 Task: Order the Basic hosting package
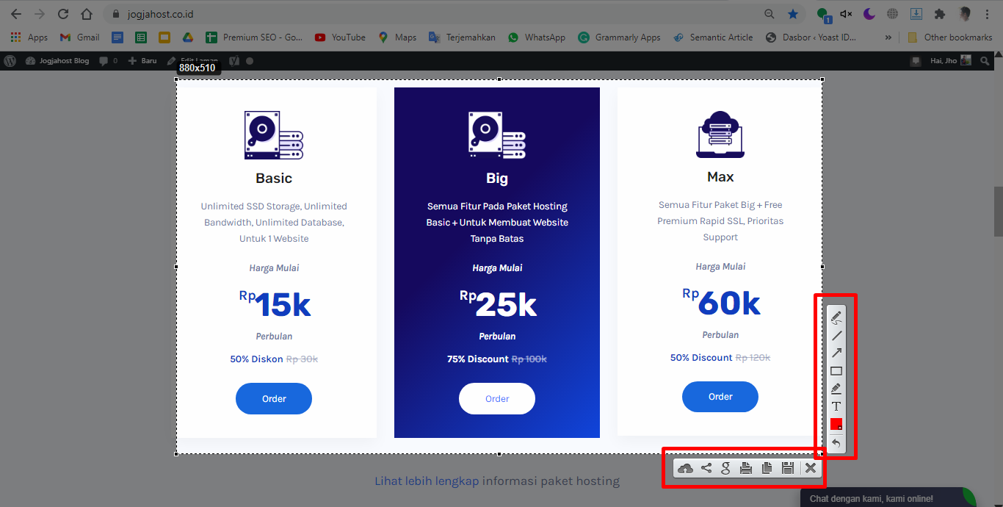(274, 398)
